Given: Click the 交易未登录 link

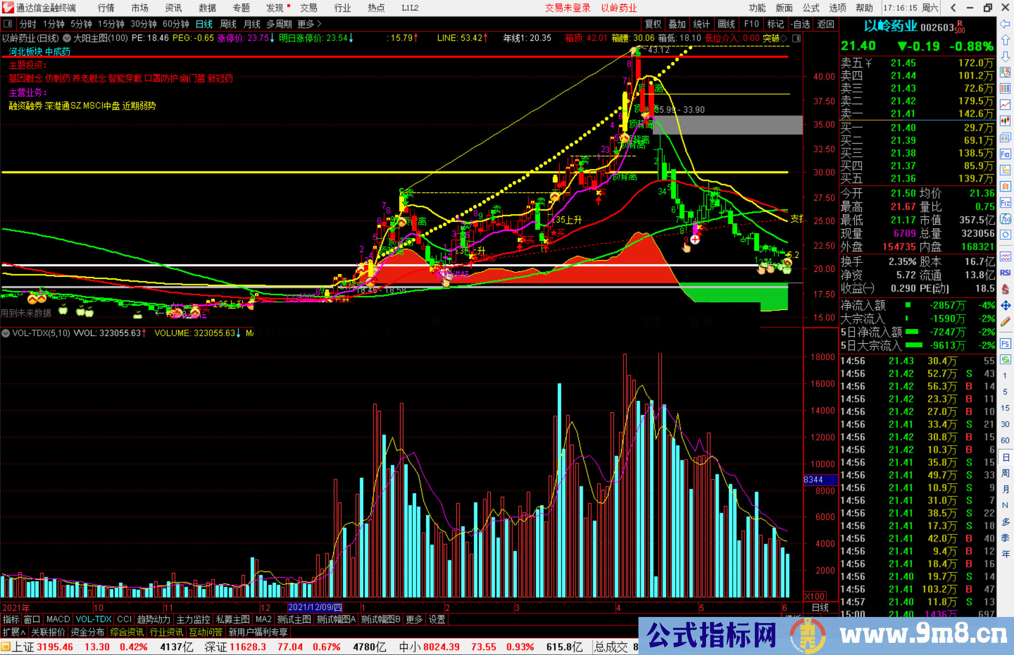Looking at the screenshot, I should tap(568, 8).
